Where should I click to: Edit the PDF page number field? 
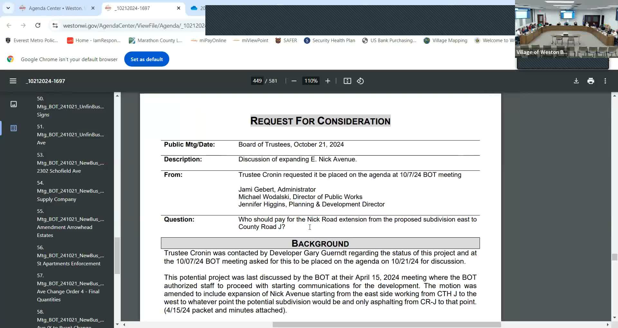[x=257, y=81]
